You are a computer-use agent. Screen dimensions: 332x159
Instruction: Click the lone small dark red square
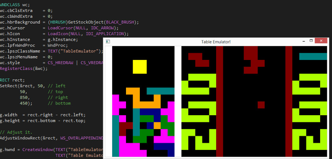(261, 105)
